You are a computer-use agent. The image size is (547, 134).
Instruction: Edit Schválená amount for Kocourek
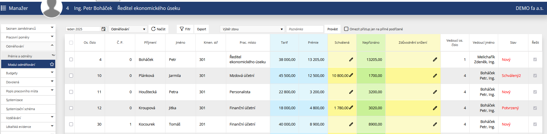pos(351,124)
